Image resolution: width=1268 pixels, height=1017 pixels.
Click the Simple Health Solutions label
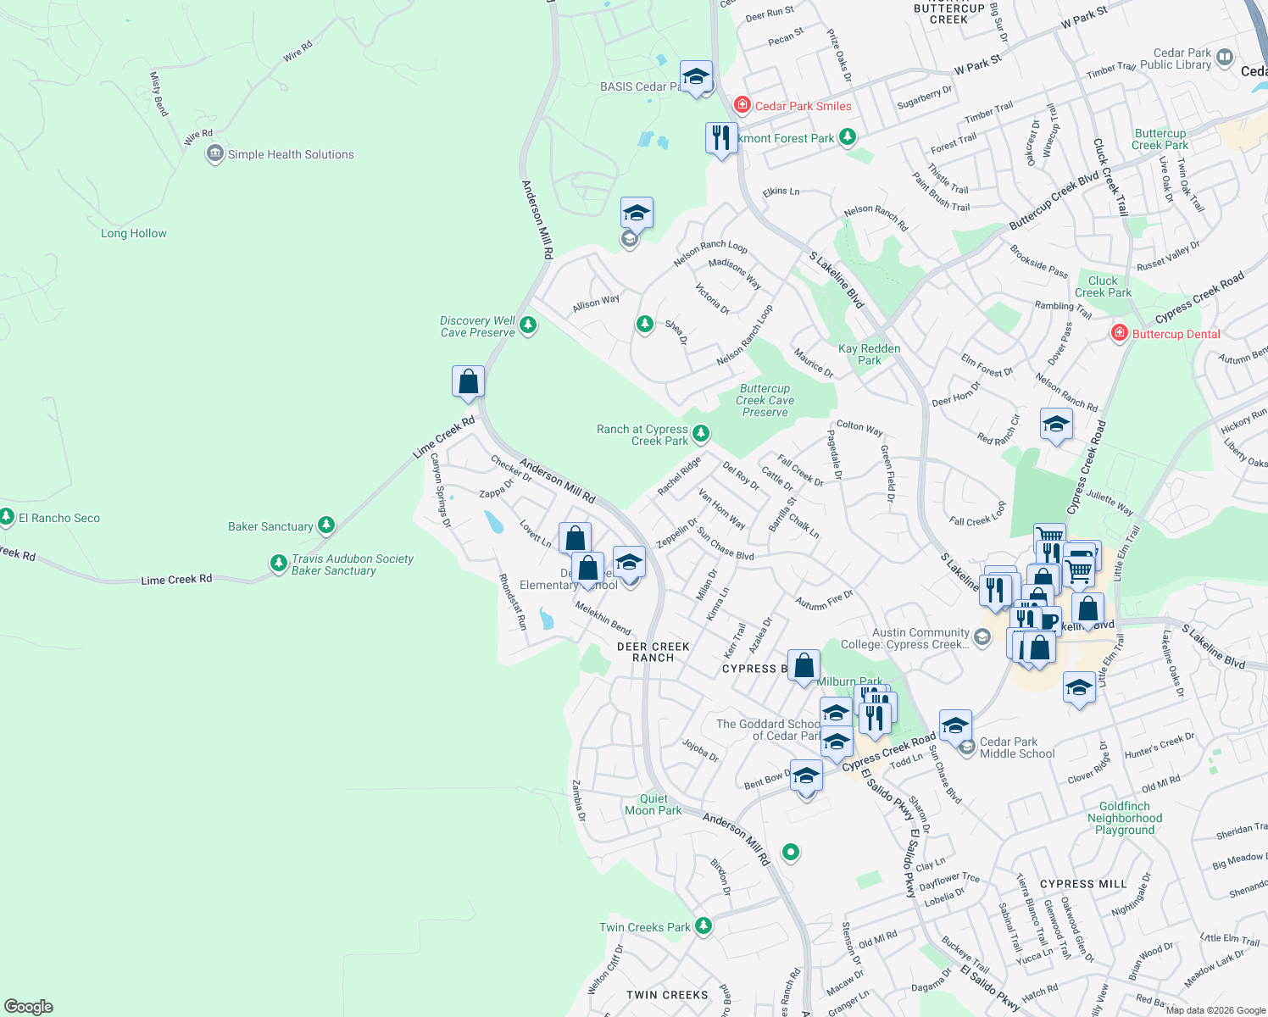[292, 154]
